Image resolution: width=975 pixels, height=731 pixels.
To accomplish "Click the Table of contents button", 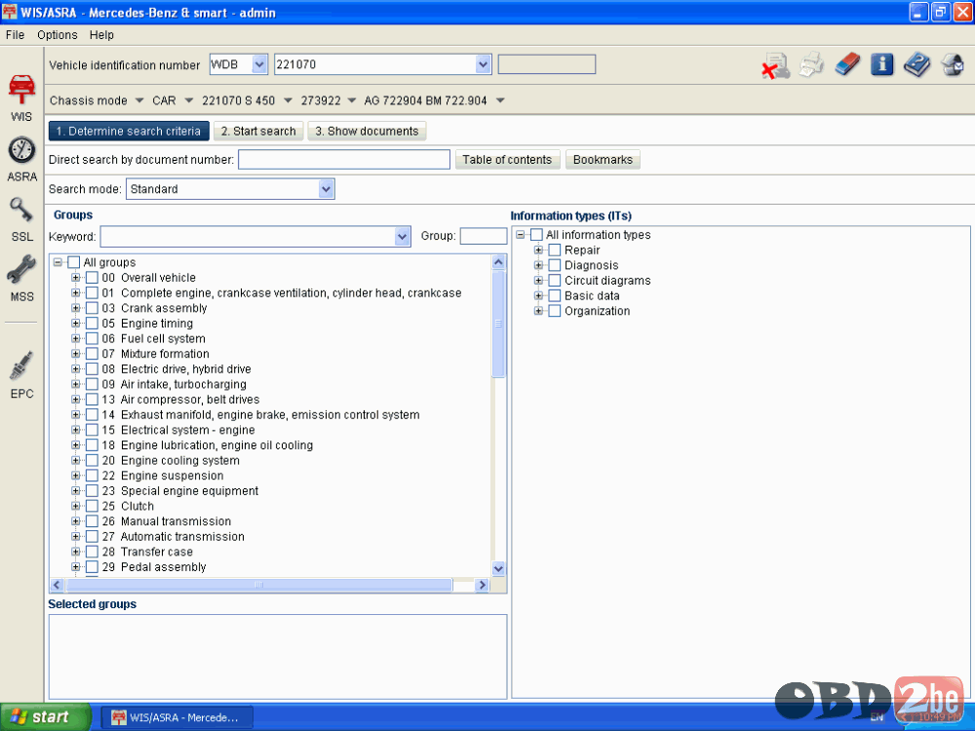I will [507, 160].
